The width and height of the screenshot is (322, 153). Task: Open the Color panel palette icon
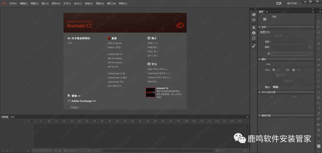[254, 14]
